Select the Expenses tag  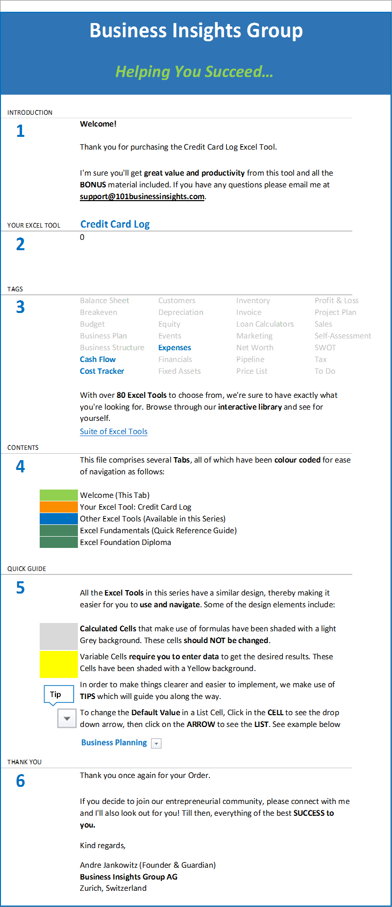174,347
